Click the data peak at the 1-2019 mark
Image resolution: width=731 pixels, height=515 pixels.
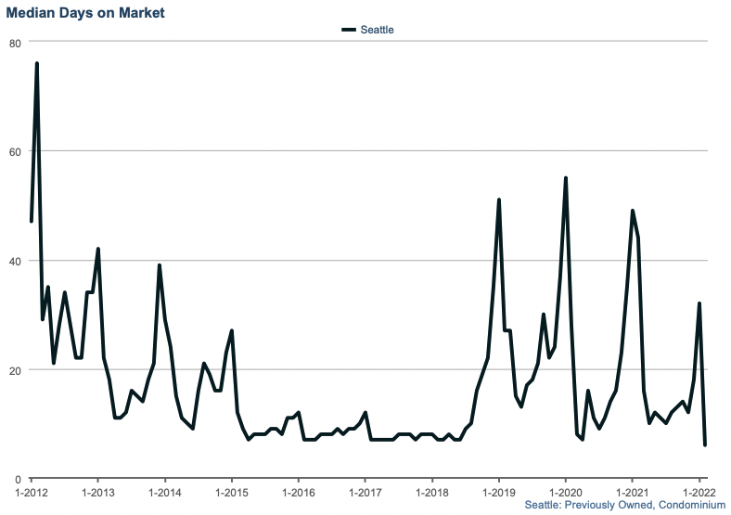click(499, 200)
